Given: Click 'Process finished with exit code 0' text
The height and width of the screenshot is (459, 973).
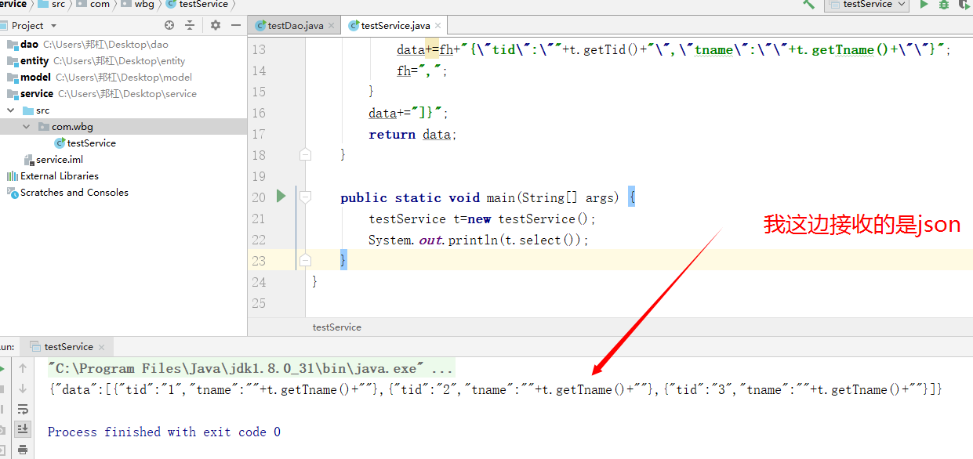Looking at the screenshot, I should pos(164,432).
